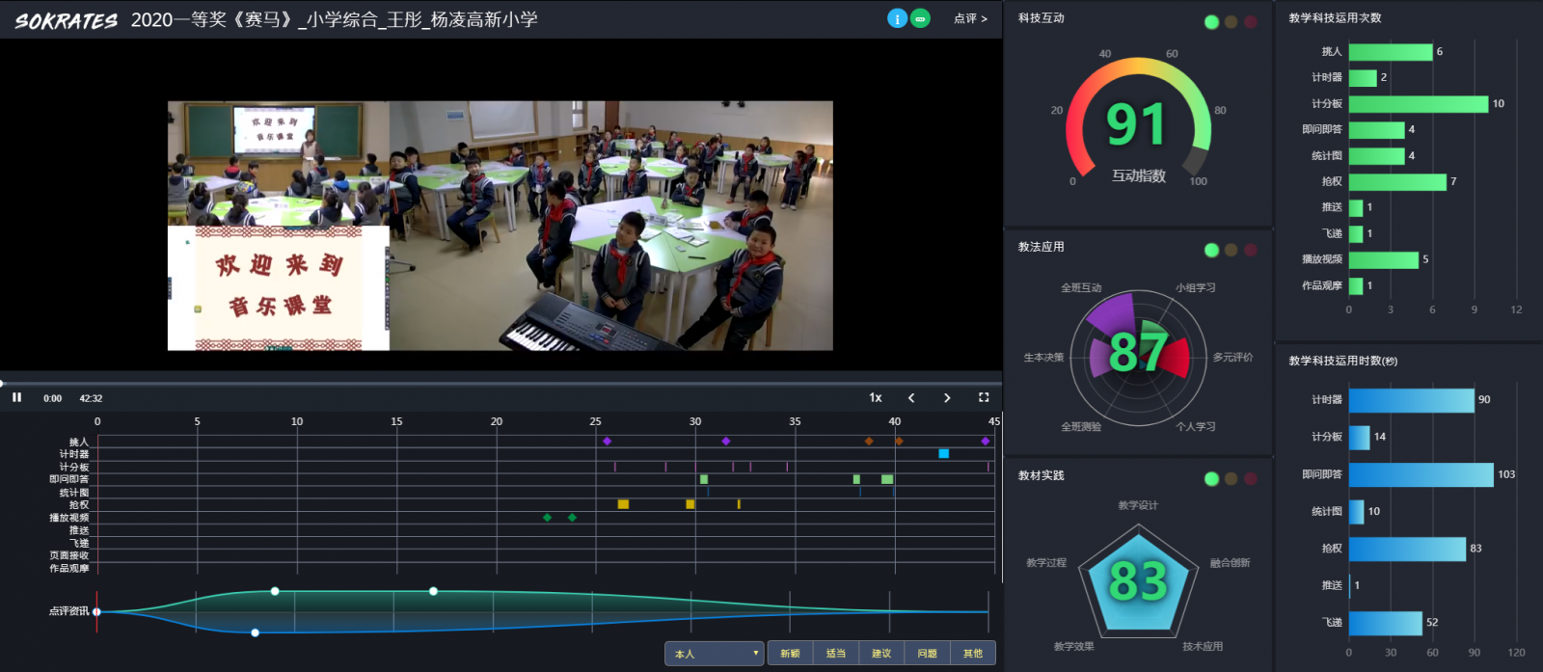Click the blue info icon in header
This screenshot has width=1543, height=672.
pos(897,18)
